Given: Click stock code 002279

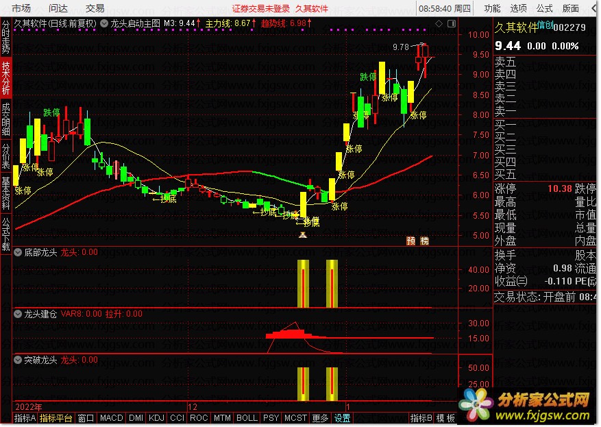Looking at the screenshot, I should (569, 27).
